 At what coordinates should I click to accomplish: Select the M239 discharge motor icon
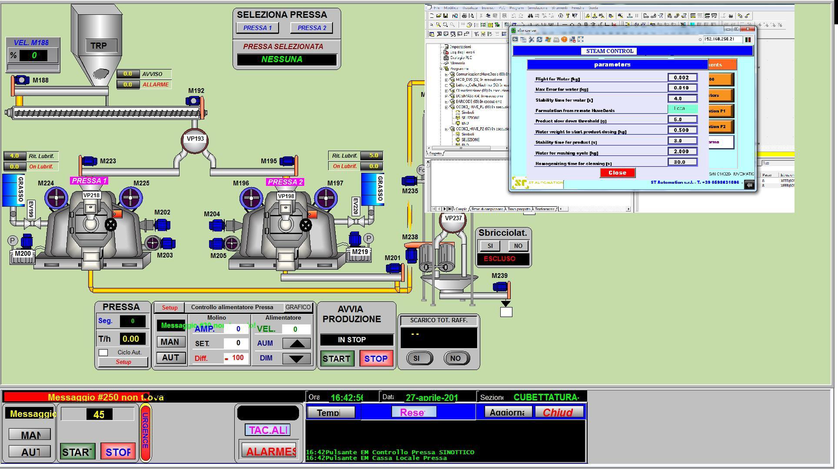(501, 286)
